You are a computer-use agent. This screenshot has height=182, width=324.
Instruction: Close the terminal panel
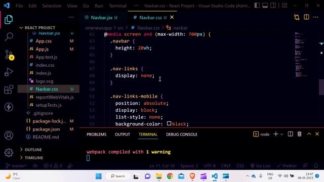tap(317, 134)
